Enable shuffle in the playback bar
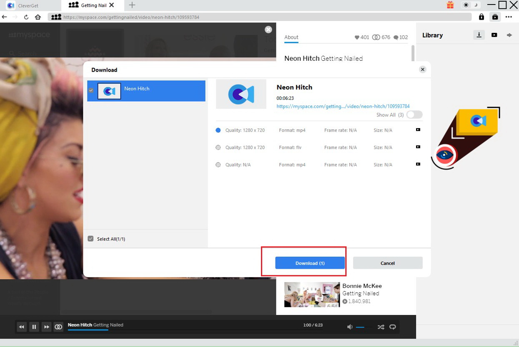This screenshot has width=519, height=347. (381, 327)
